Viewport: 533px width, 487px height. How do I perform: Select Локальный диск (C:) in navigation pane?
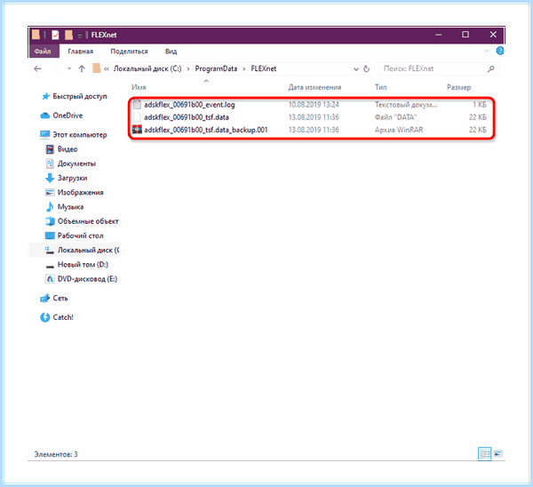click(88, 251)
